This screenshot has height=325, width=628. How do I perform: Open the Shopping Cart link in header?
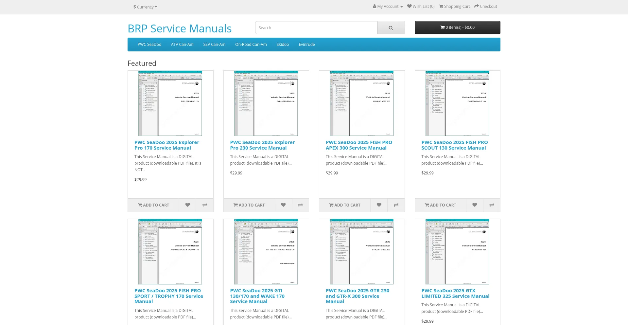454,7
